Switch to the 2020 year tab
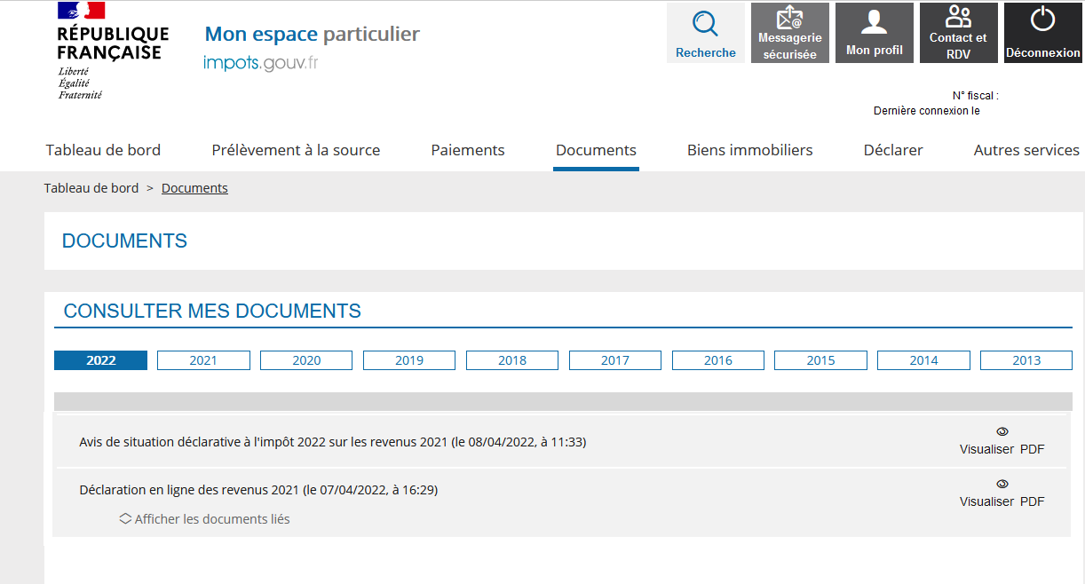 tap(306, 360)
